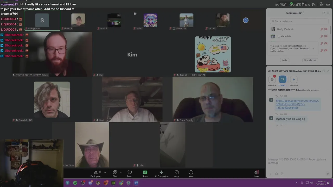Screen dimensions: 333x187
Task: Select David G - NC video tile
Action: 52,99
